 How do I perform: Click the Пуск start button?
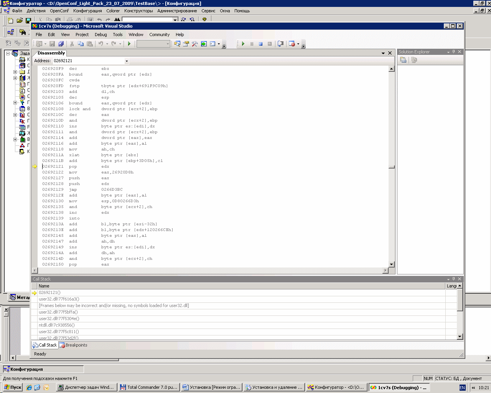click(12, 387)
